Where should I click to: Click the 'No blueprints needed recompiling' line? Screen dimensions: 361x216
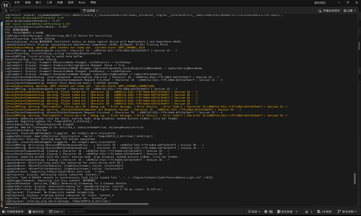point(49,193)
